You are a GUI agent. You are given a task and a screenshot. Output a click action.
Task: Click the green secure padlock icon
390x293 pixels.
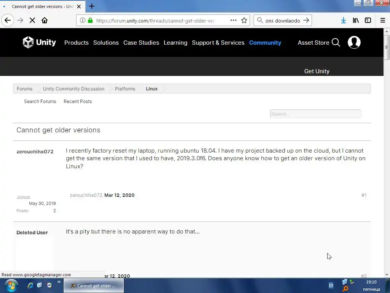click(90, 21)
